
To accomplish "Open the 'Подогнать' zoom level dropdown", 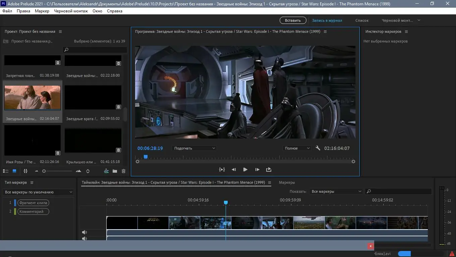I will tap(194, 148).
